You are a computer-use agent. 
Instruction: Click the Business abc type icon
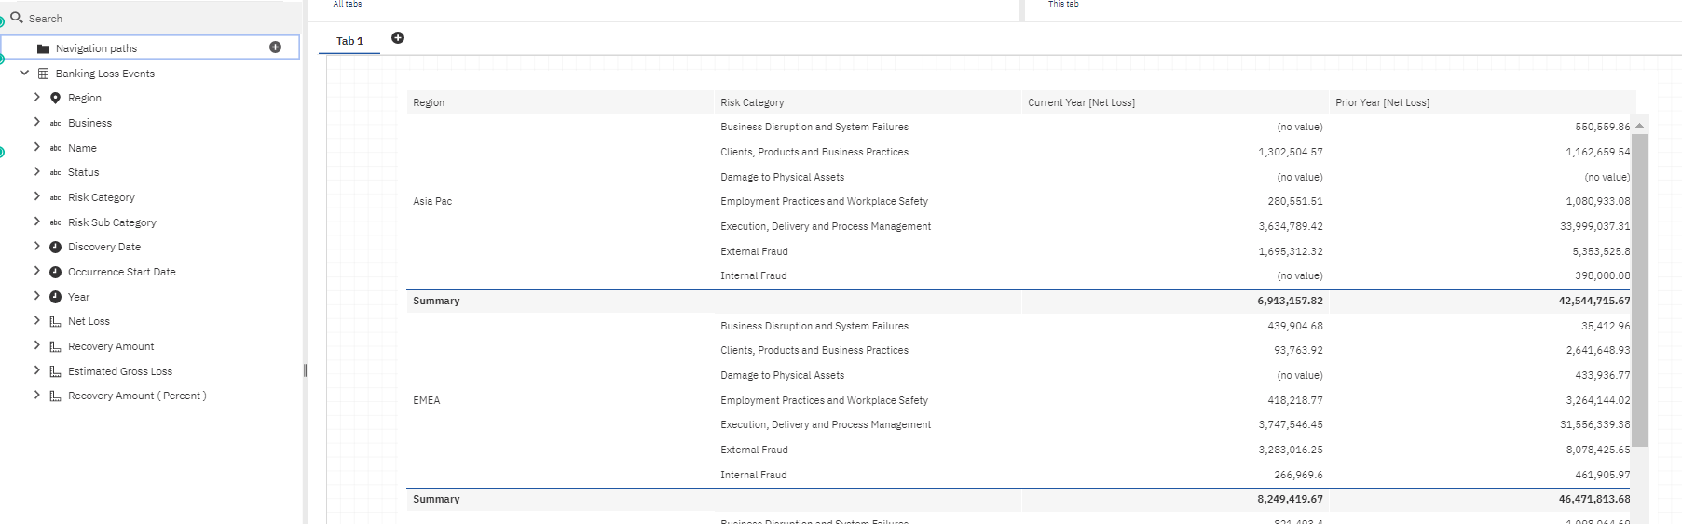pyautogui.click(x=55, y=123)
